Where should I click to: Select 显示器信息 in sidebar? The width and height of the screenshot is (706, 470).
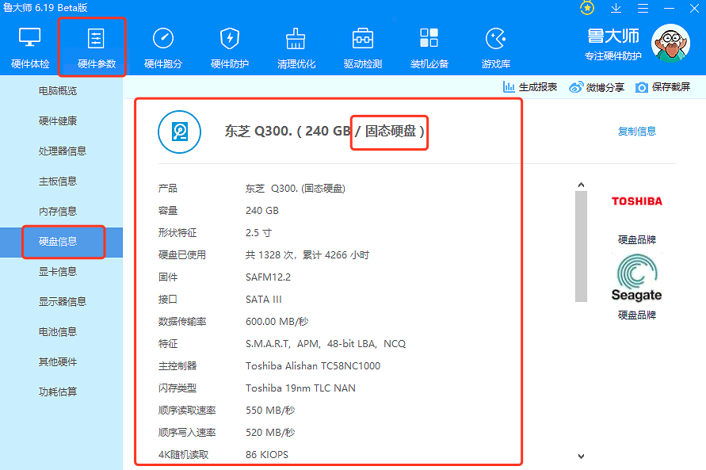coord(61,302)
